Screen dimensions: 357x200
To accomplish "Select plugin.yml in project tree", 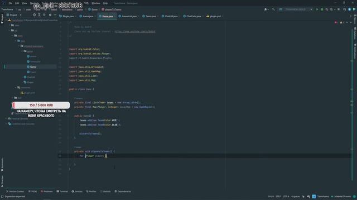I will click(30, 93).
